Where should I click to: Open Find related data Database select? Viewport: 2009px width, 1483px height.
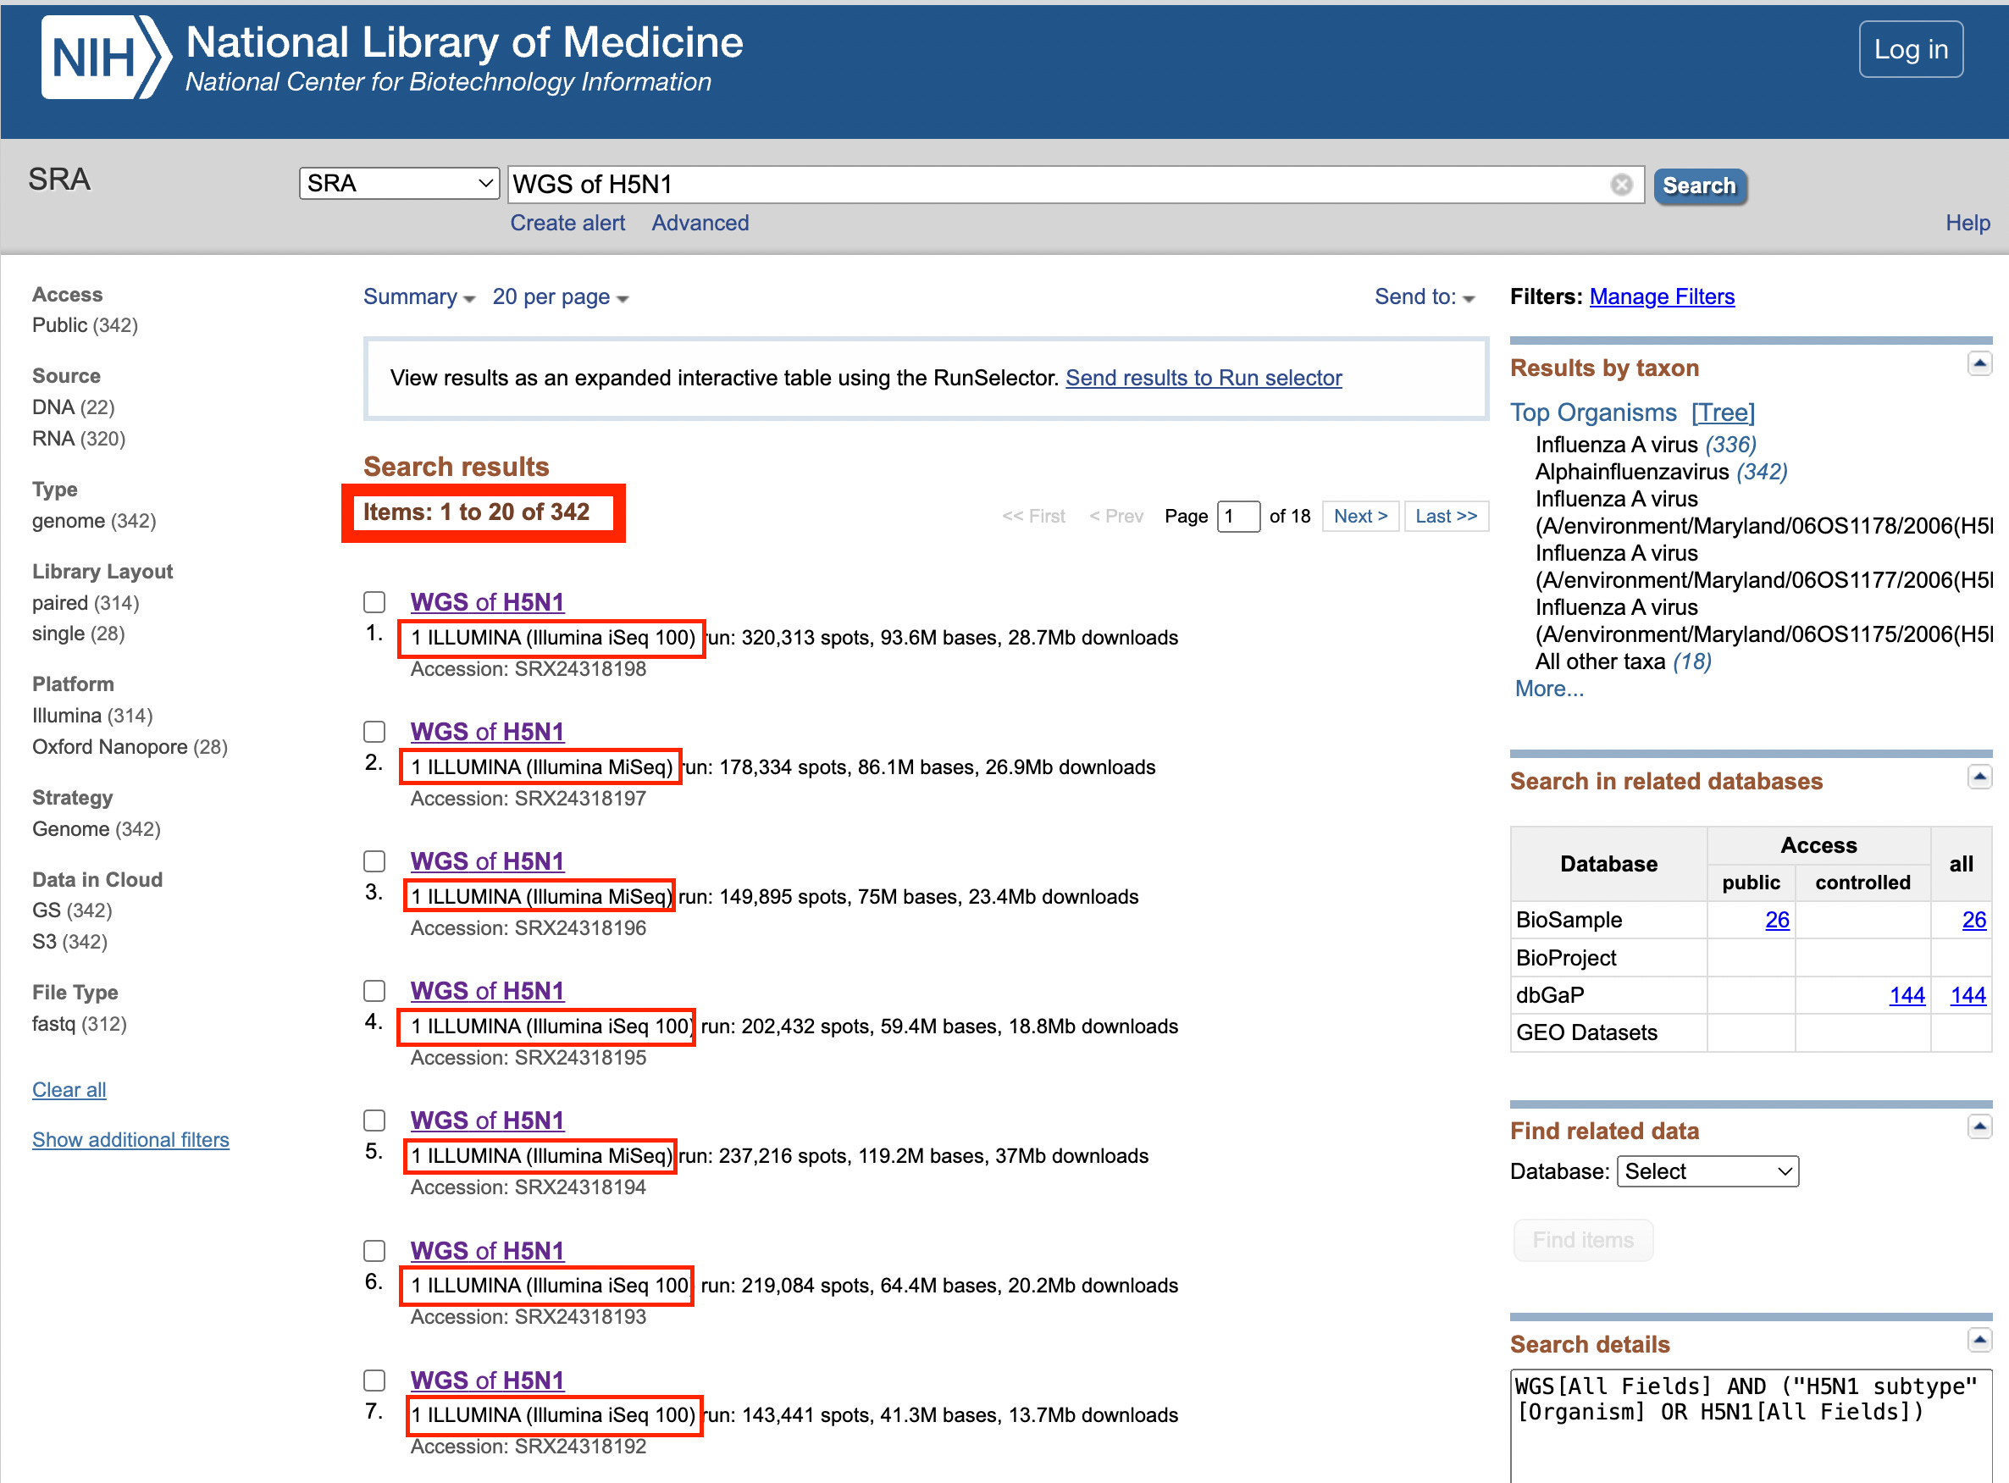(1707, 1171)
